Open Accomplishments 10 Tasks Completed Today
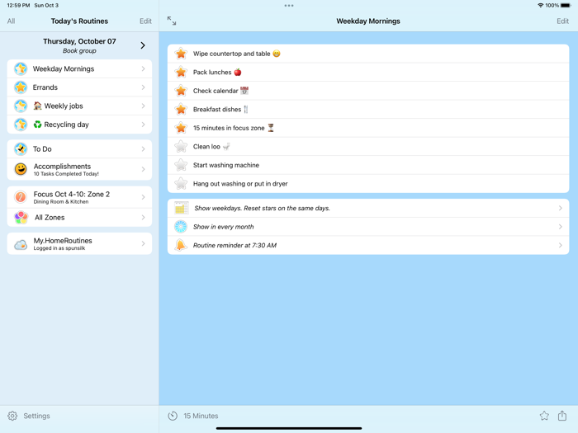578x433 pixels. pos(79,169)
